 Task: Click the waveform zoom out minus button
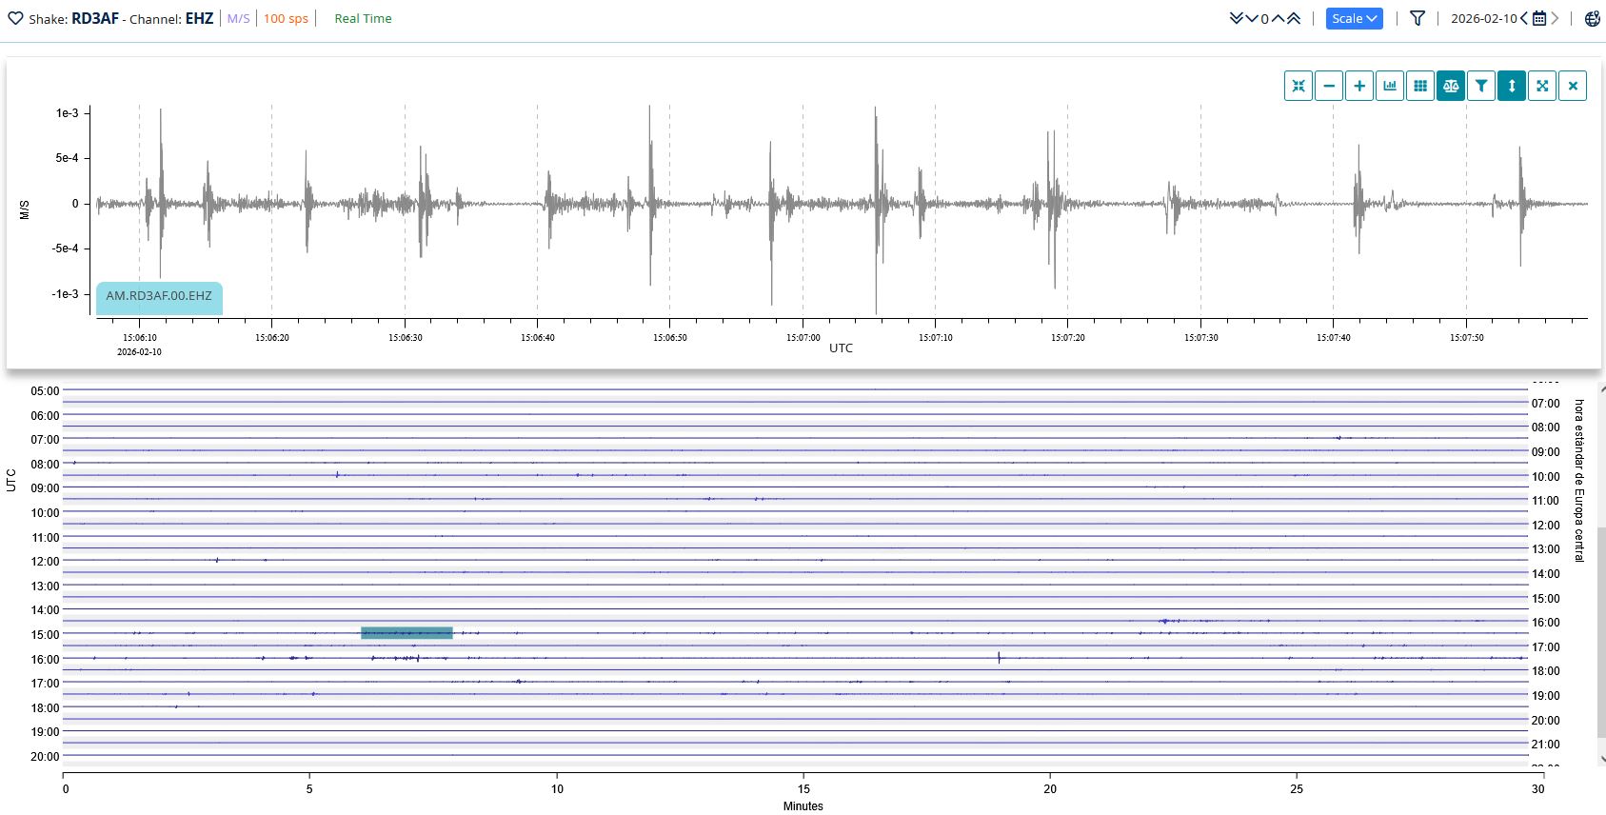[x=1329, y=86]
